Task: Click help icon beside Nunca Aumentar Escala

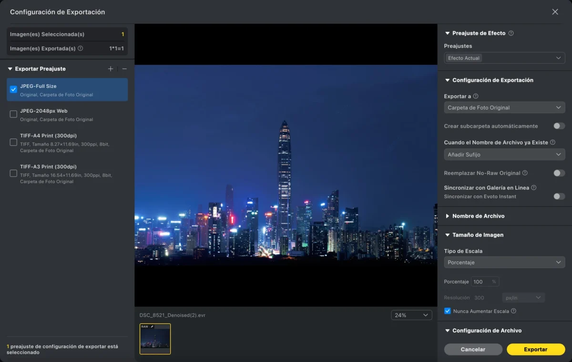Action: (x=513, y=311)
